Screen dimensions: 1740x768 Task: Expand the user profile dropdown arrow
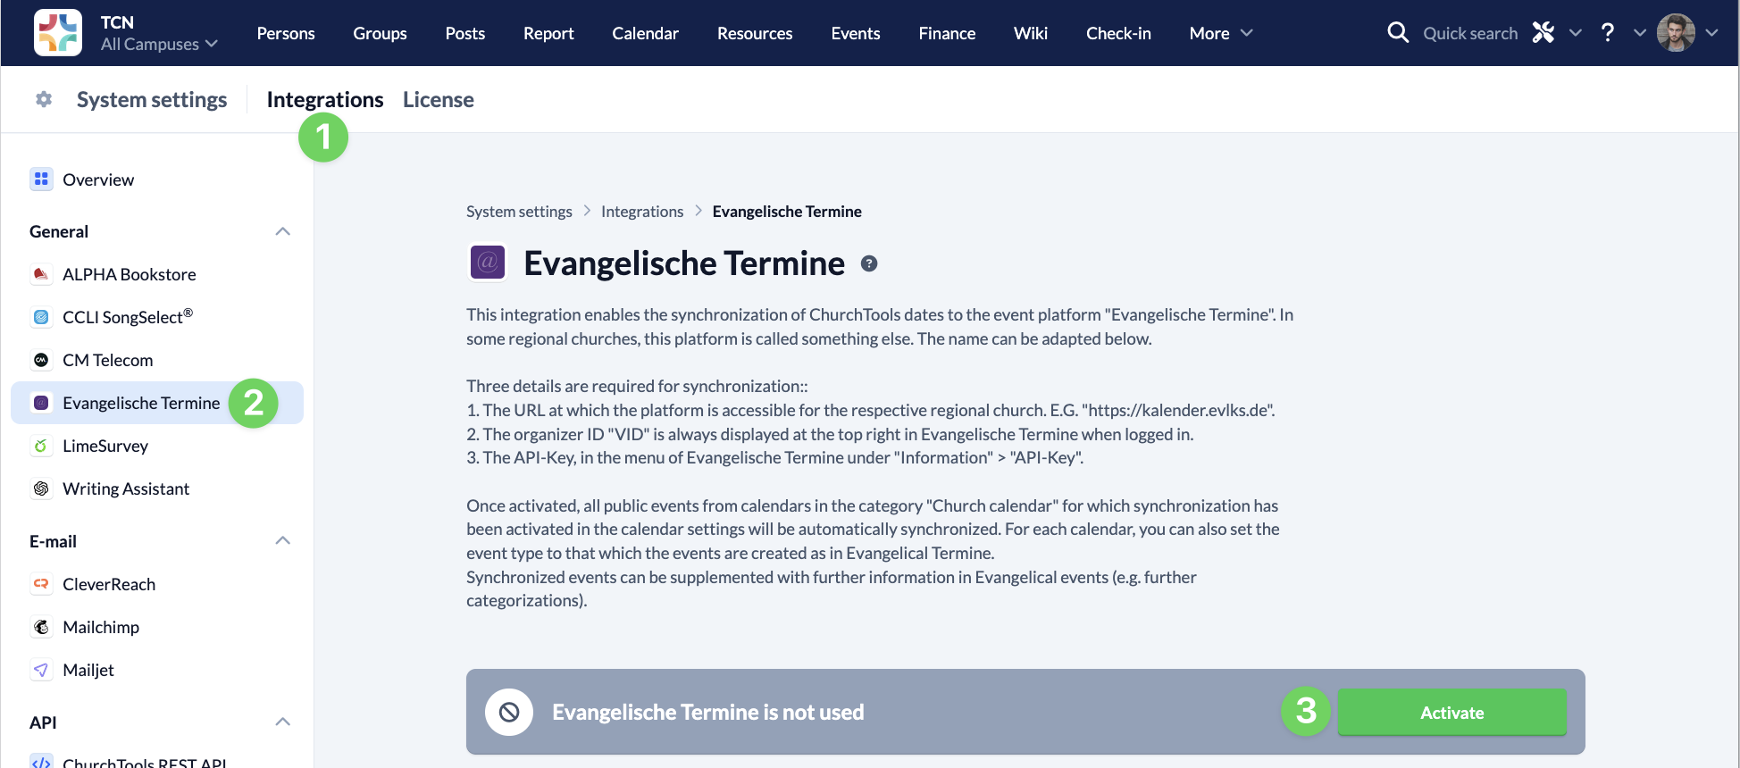tap(1711, 33)
